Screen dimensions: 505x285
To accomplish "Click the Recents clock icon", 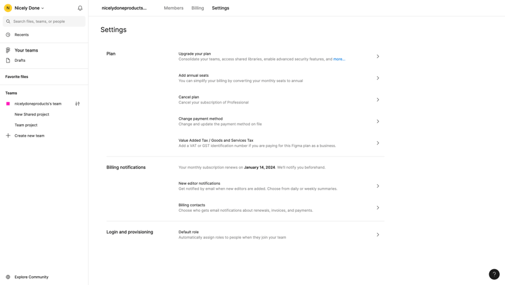I will point(8,35).
